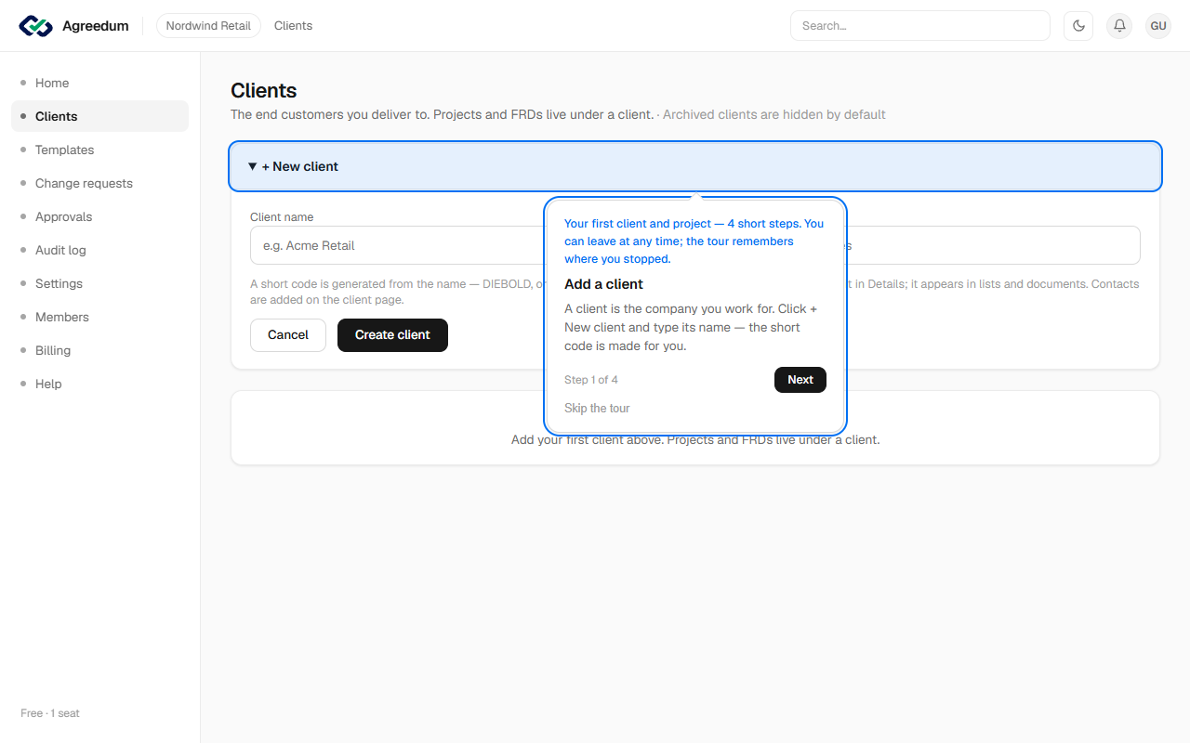1190x743 pixels.
Task: Focus the Search field
Action: tap(919, 26)
